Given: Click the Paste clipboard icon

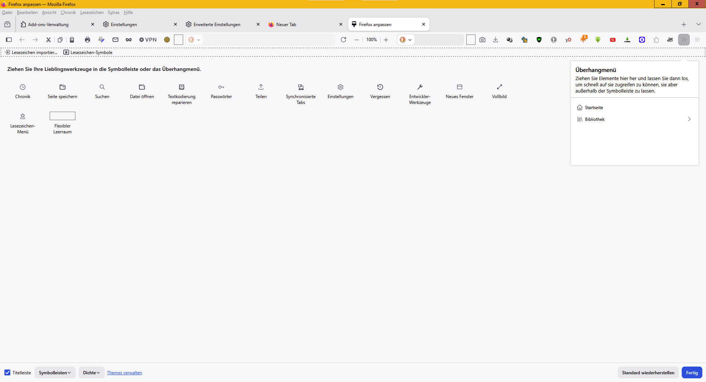Looking at the screenshot, I should 72,40.
